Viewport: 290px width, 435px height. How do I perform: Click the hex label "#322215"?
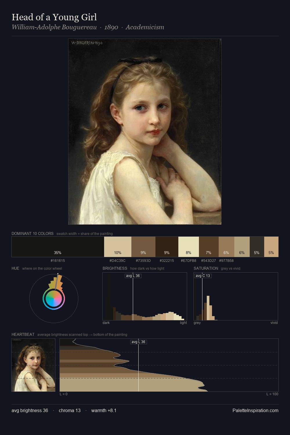pyautogui.click(x=167, y=261)
